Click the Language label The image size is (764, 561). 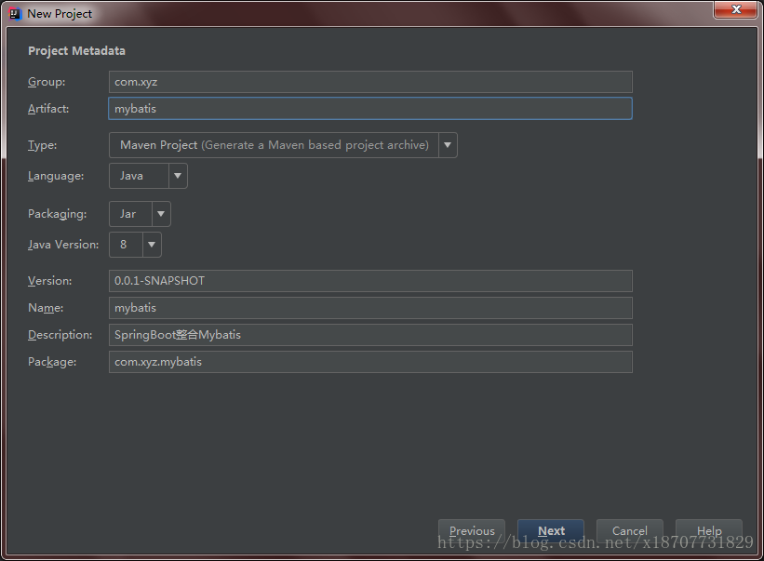[x=56, y=176]
